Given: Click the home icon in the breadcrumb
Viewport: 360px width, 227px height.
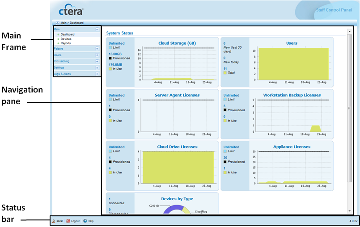Looking at the screenshot, I should pyautogui.click(x=58, y=23).
